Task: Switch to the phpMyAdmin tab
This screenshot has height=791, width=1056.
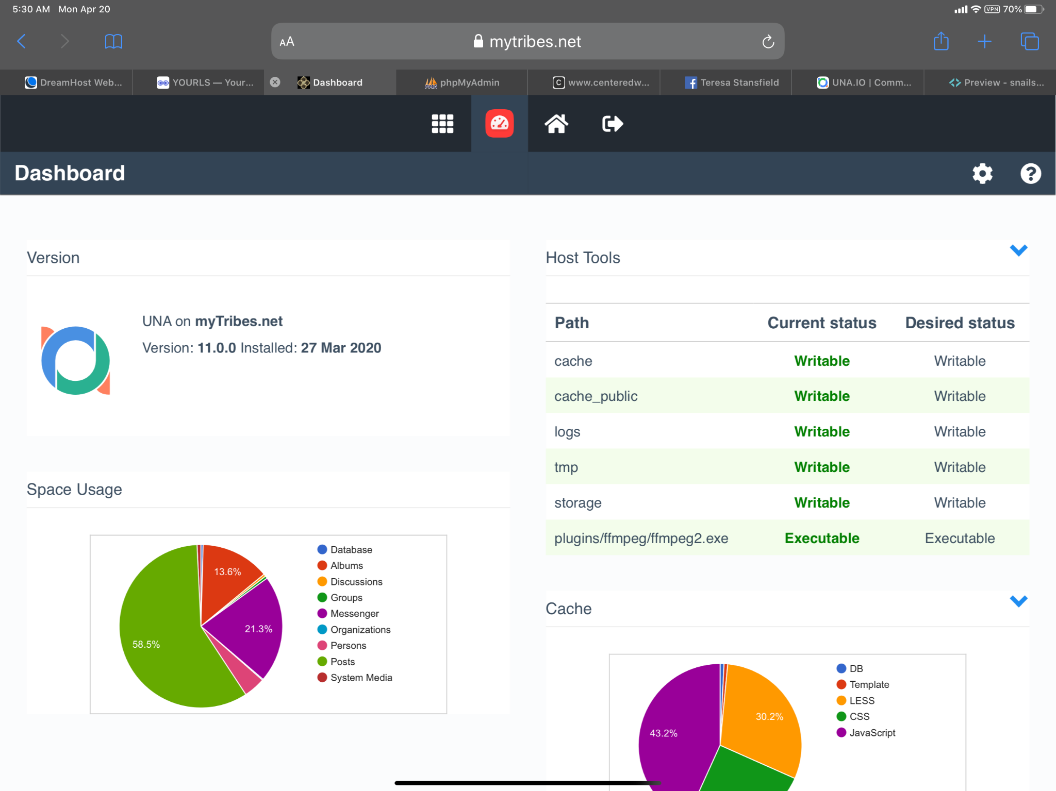Action: [x=462, y=82]
